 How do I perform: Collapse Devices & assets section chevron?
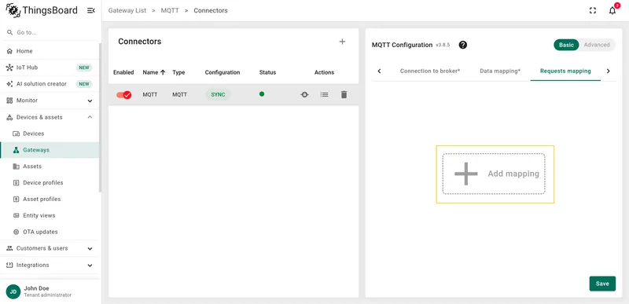pos(90,117)
